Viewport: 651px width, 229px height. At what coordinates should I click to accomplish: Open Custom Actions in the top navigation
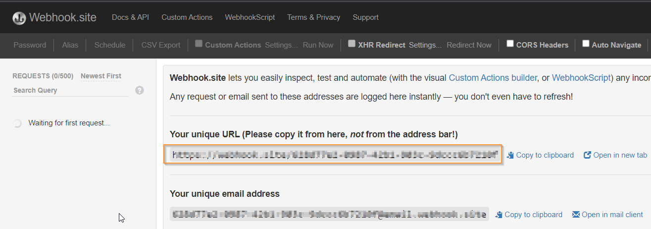187,17
